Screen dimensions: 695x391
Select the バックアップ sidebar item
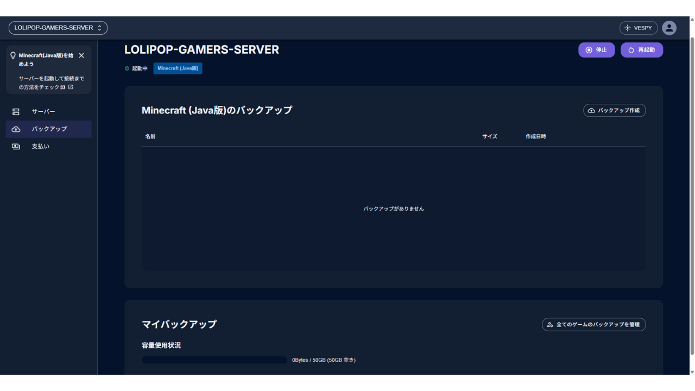(x=49, y=129)
